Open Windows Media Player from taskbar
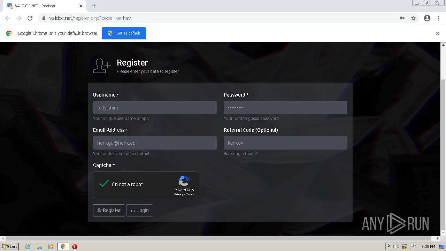Image resolution: width=446 pixels, height=251 pixels. (51, 246)
